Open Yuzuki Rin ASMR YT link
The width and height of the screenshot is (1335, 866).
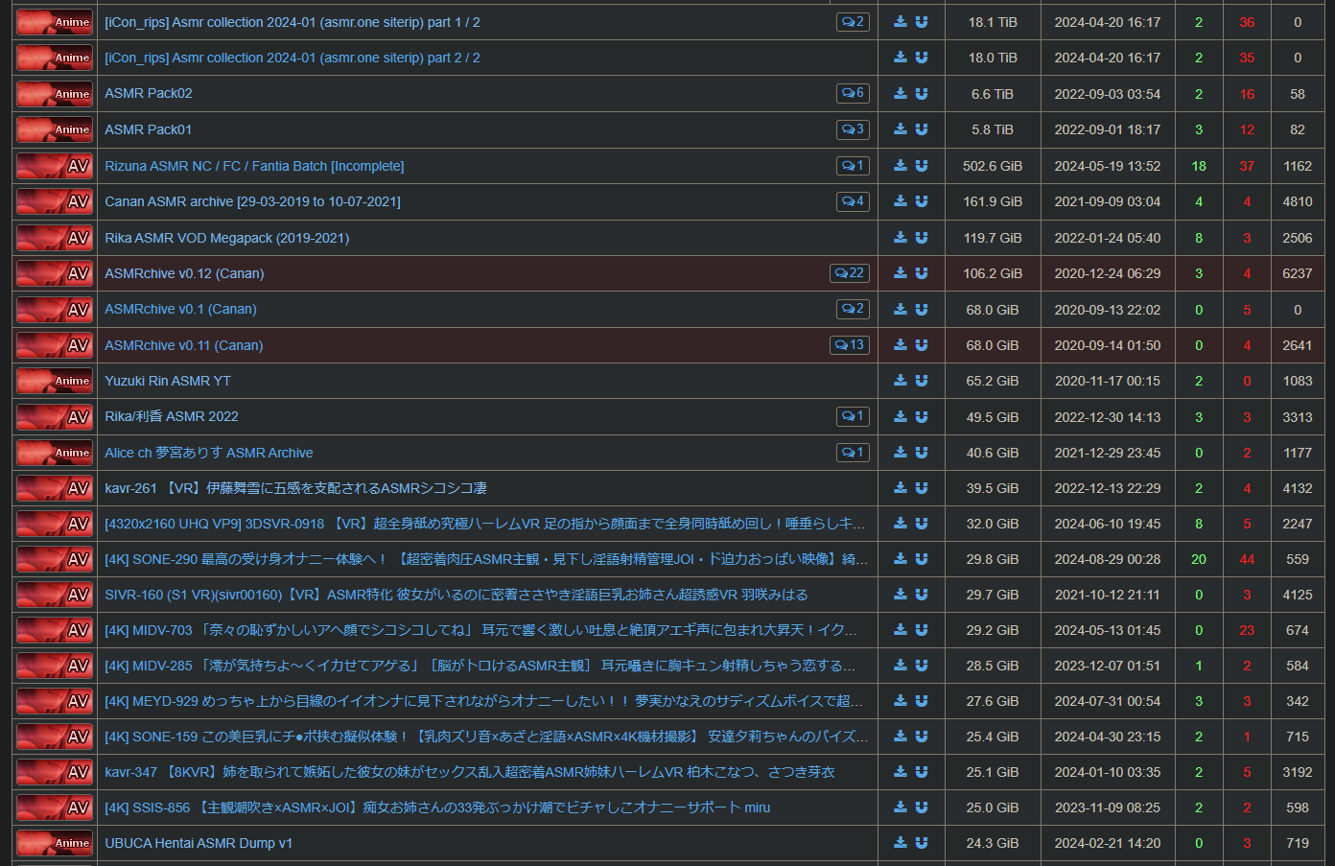pyautogui.click(x=168, y=381)
